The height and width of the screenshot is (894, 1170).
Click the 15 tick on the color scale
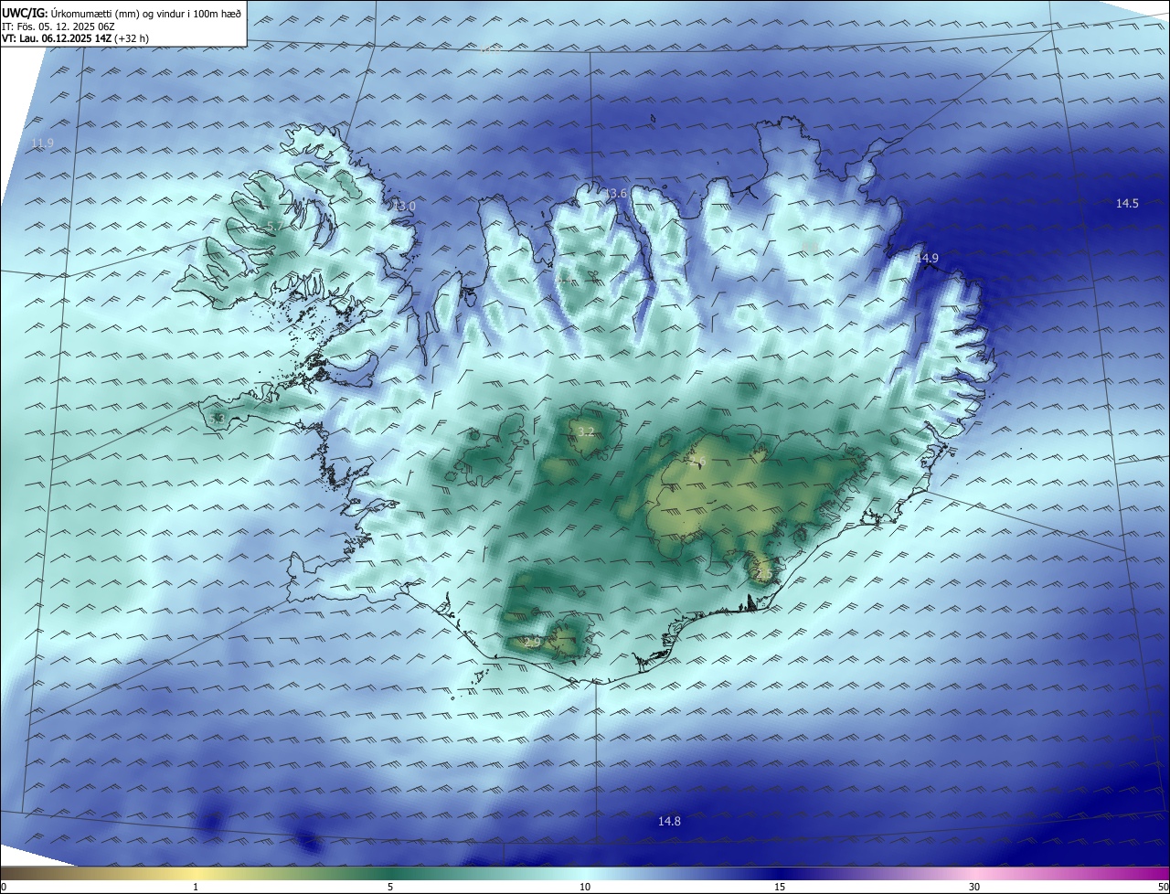point(780,887)
